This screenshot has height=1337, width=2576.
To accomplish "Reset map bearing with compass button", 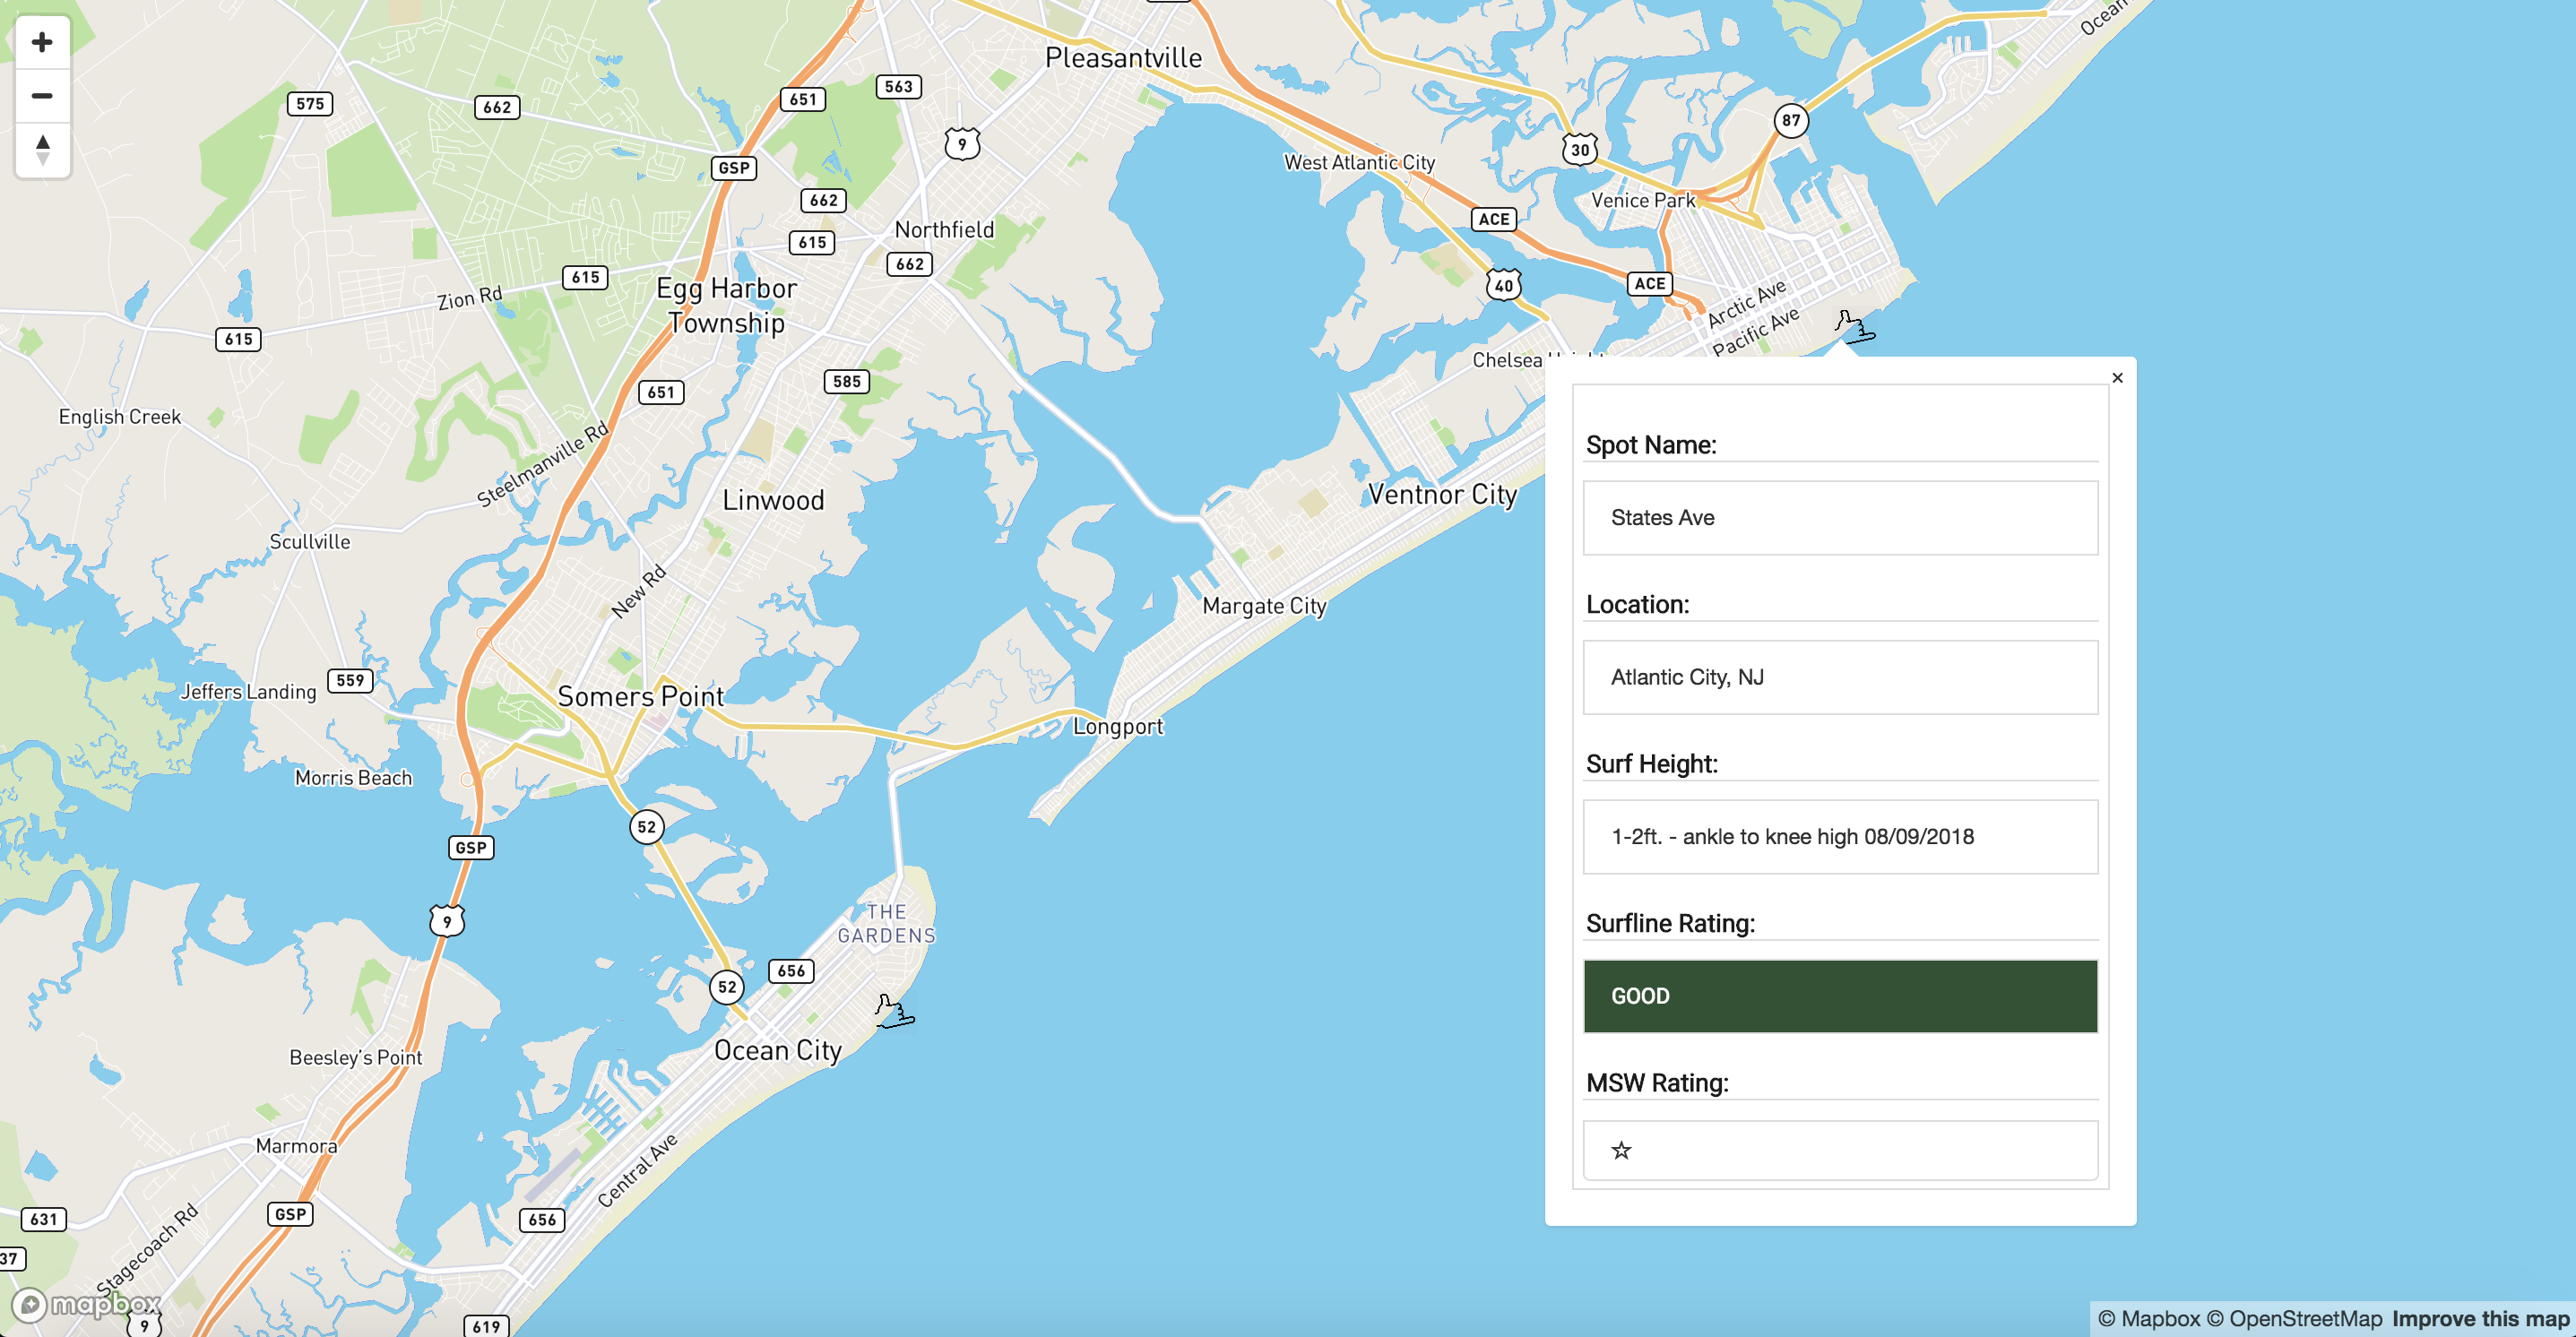I will pyautogui.click(x=42, y=150).
